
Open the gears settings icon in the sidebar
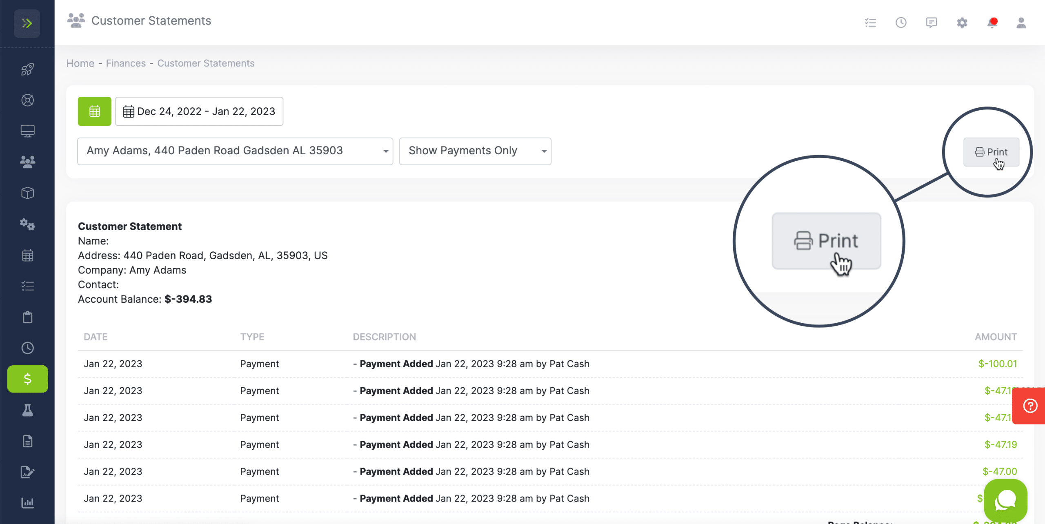[27, 224]
